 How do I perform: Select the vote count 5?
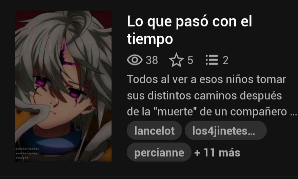190,60
